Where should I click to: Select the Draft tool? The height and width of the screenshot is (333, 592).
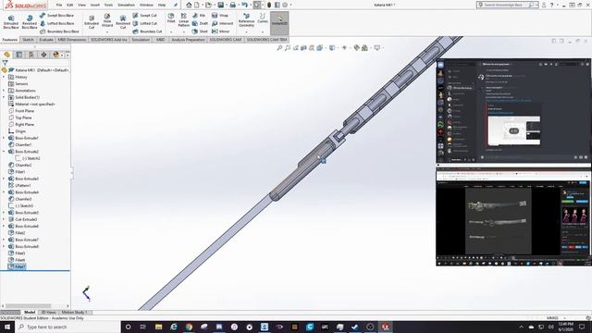coord(200,23)
